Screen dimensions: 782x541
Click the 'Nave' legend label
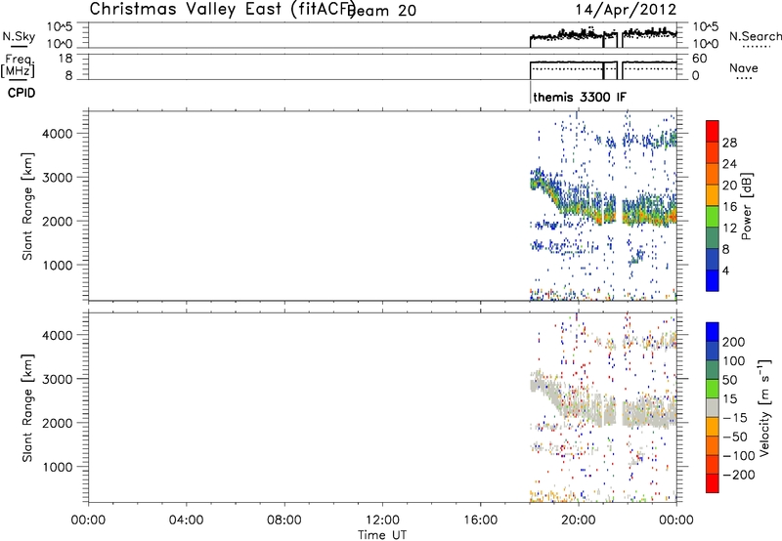coord(743,68)
